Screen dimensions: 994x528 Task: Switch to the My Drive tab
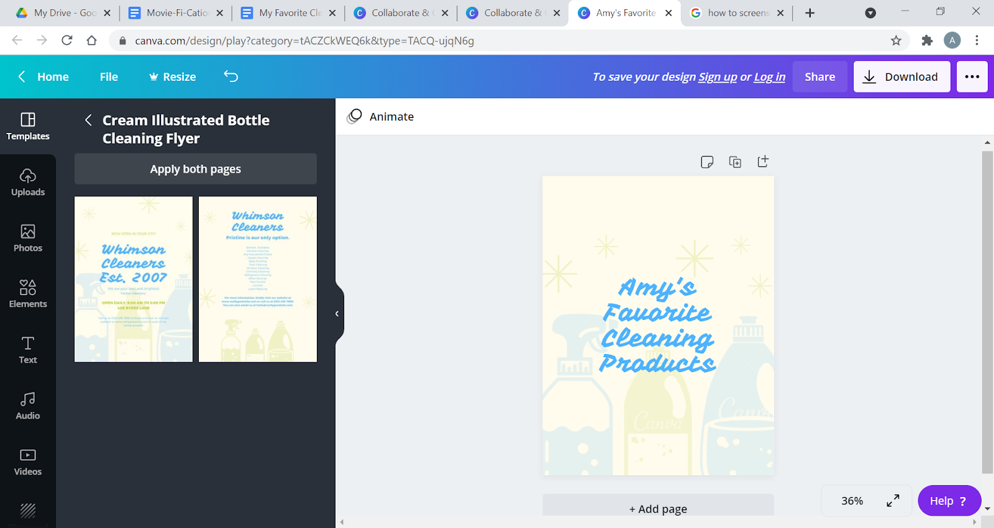tap(56, 13)
